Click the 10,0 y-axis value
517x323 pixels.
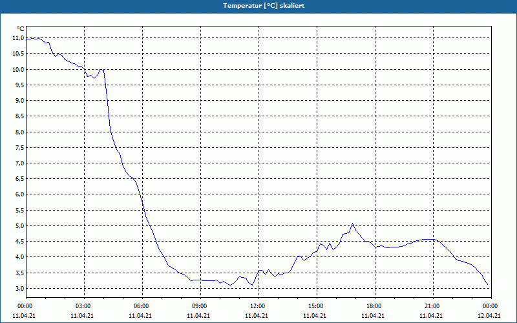(18, 70)
